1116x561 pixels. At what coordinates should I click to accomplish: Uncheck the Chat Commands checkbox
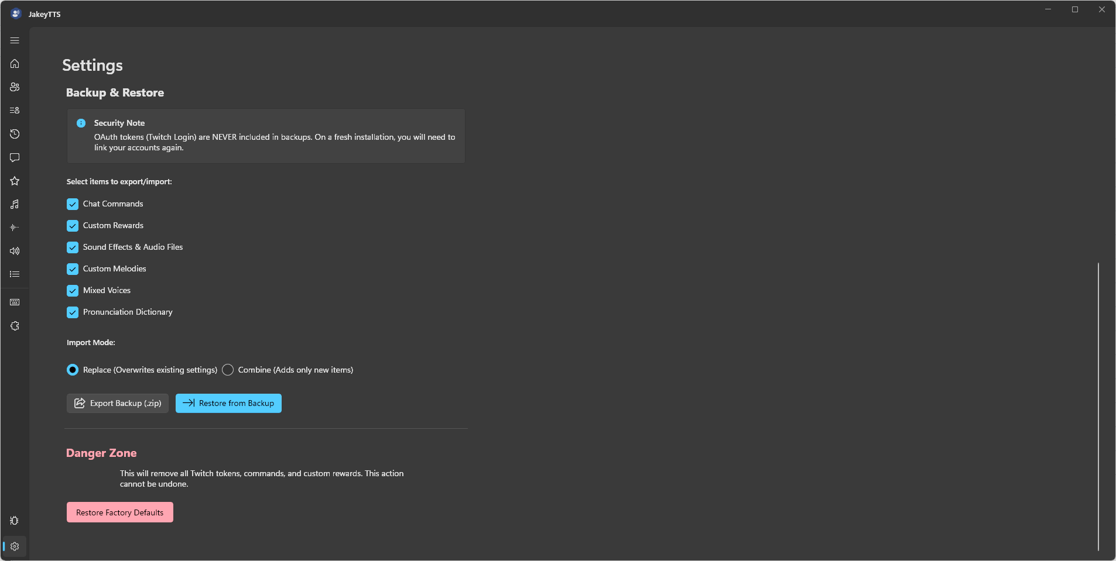tap(73, 204)
